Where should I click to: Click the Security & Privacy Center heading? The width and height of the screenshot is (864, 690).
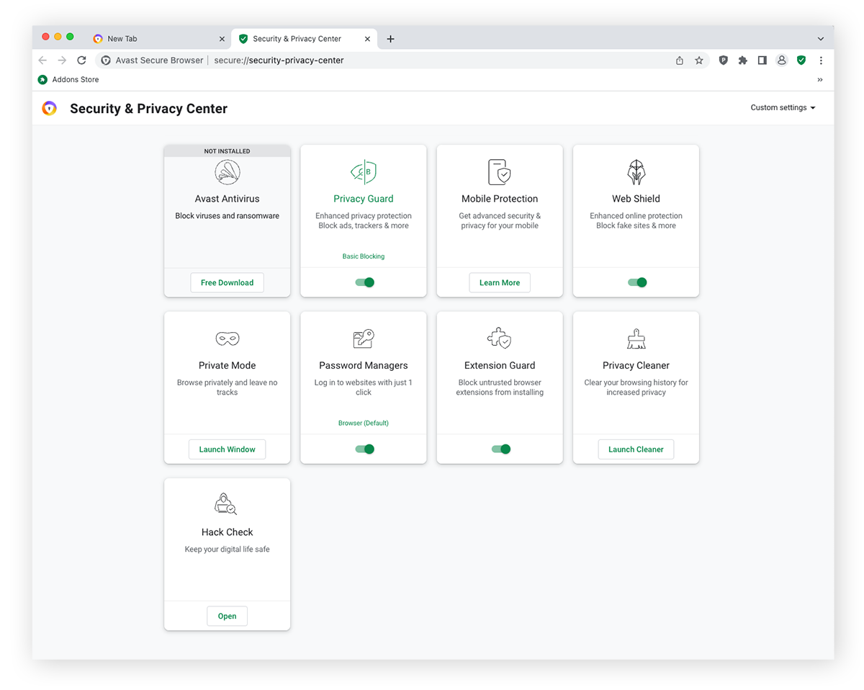148,109
